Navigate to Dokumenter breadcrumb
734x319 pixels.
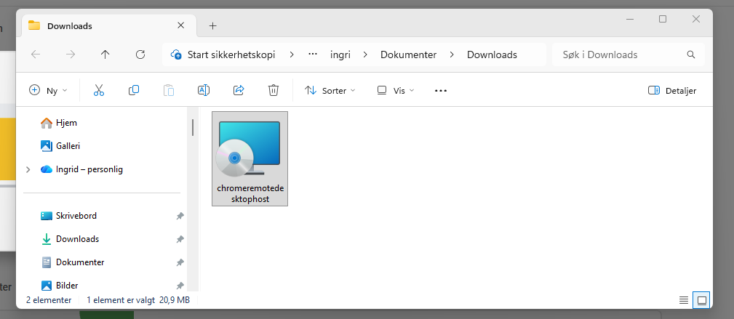408,54
